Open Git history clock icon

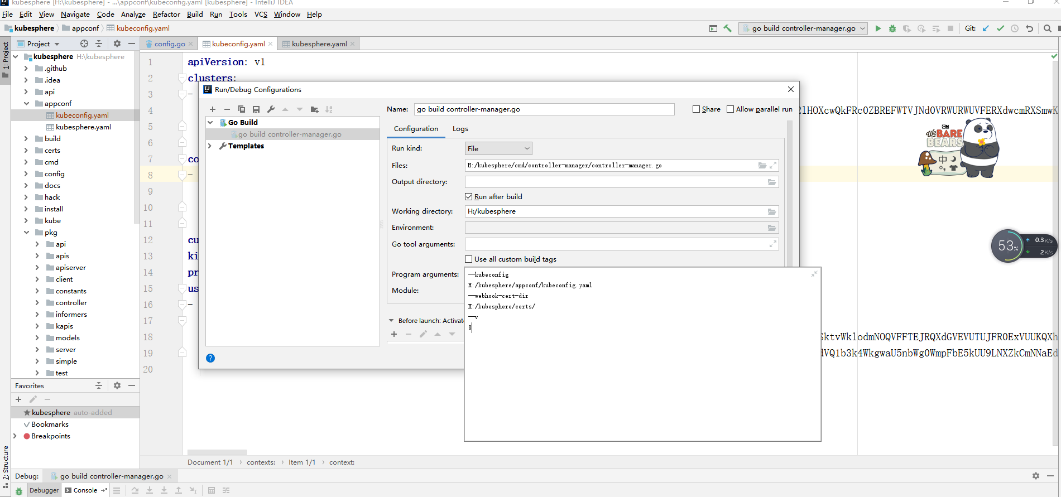[1015, 28]
